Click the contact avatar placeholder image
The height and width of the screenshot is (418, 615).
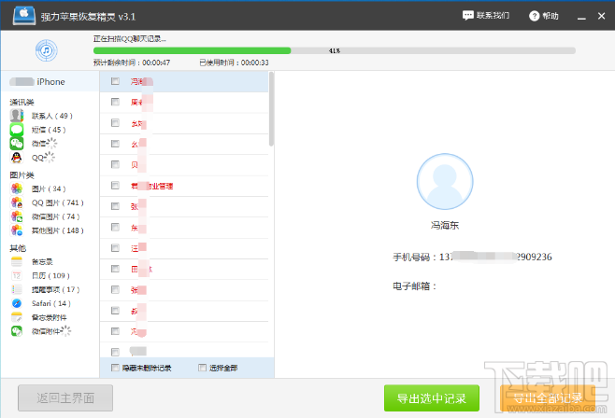point(445,182)
